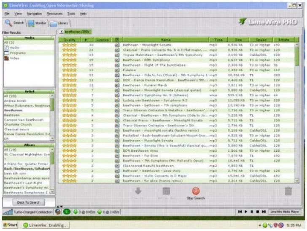Click the Back To Search button

click(29, 202)
